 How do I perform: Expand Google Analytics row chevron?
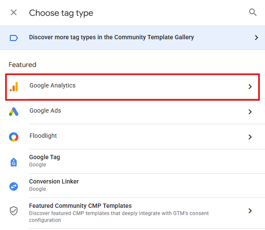pos(250,87)
